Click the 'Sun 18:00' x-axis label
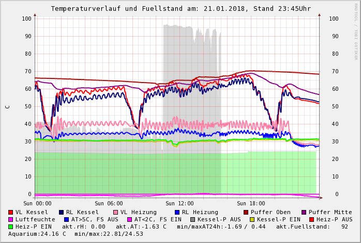 click(251, 203)
